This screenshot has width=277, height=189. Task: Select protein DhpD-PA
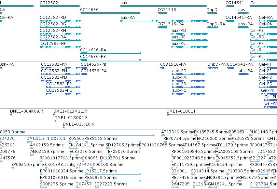(x=213, y=68)
